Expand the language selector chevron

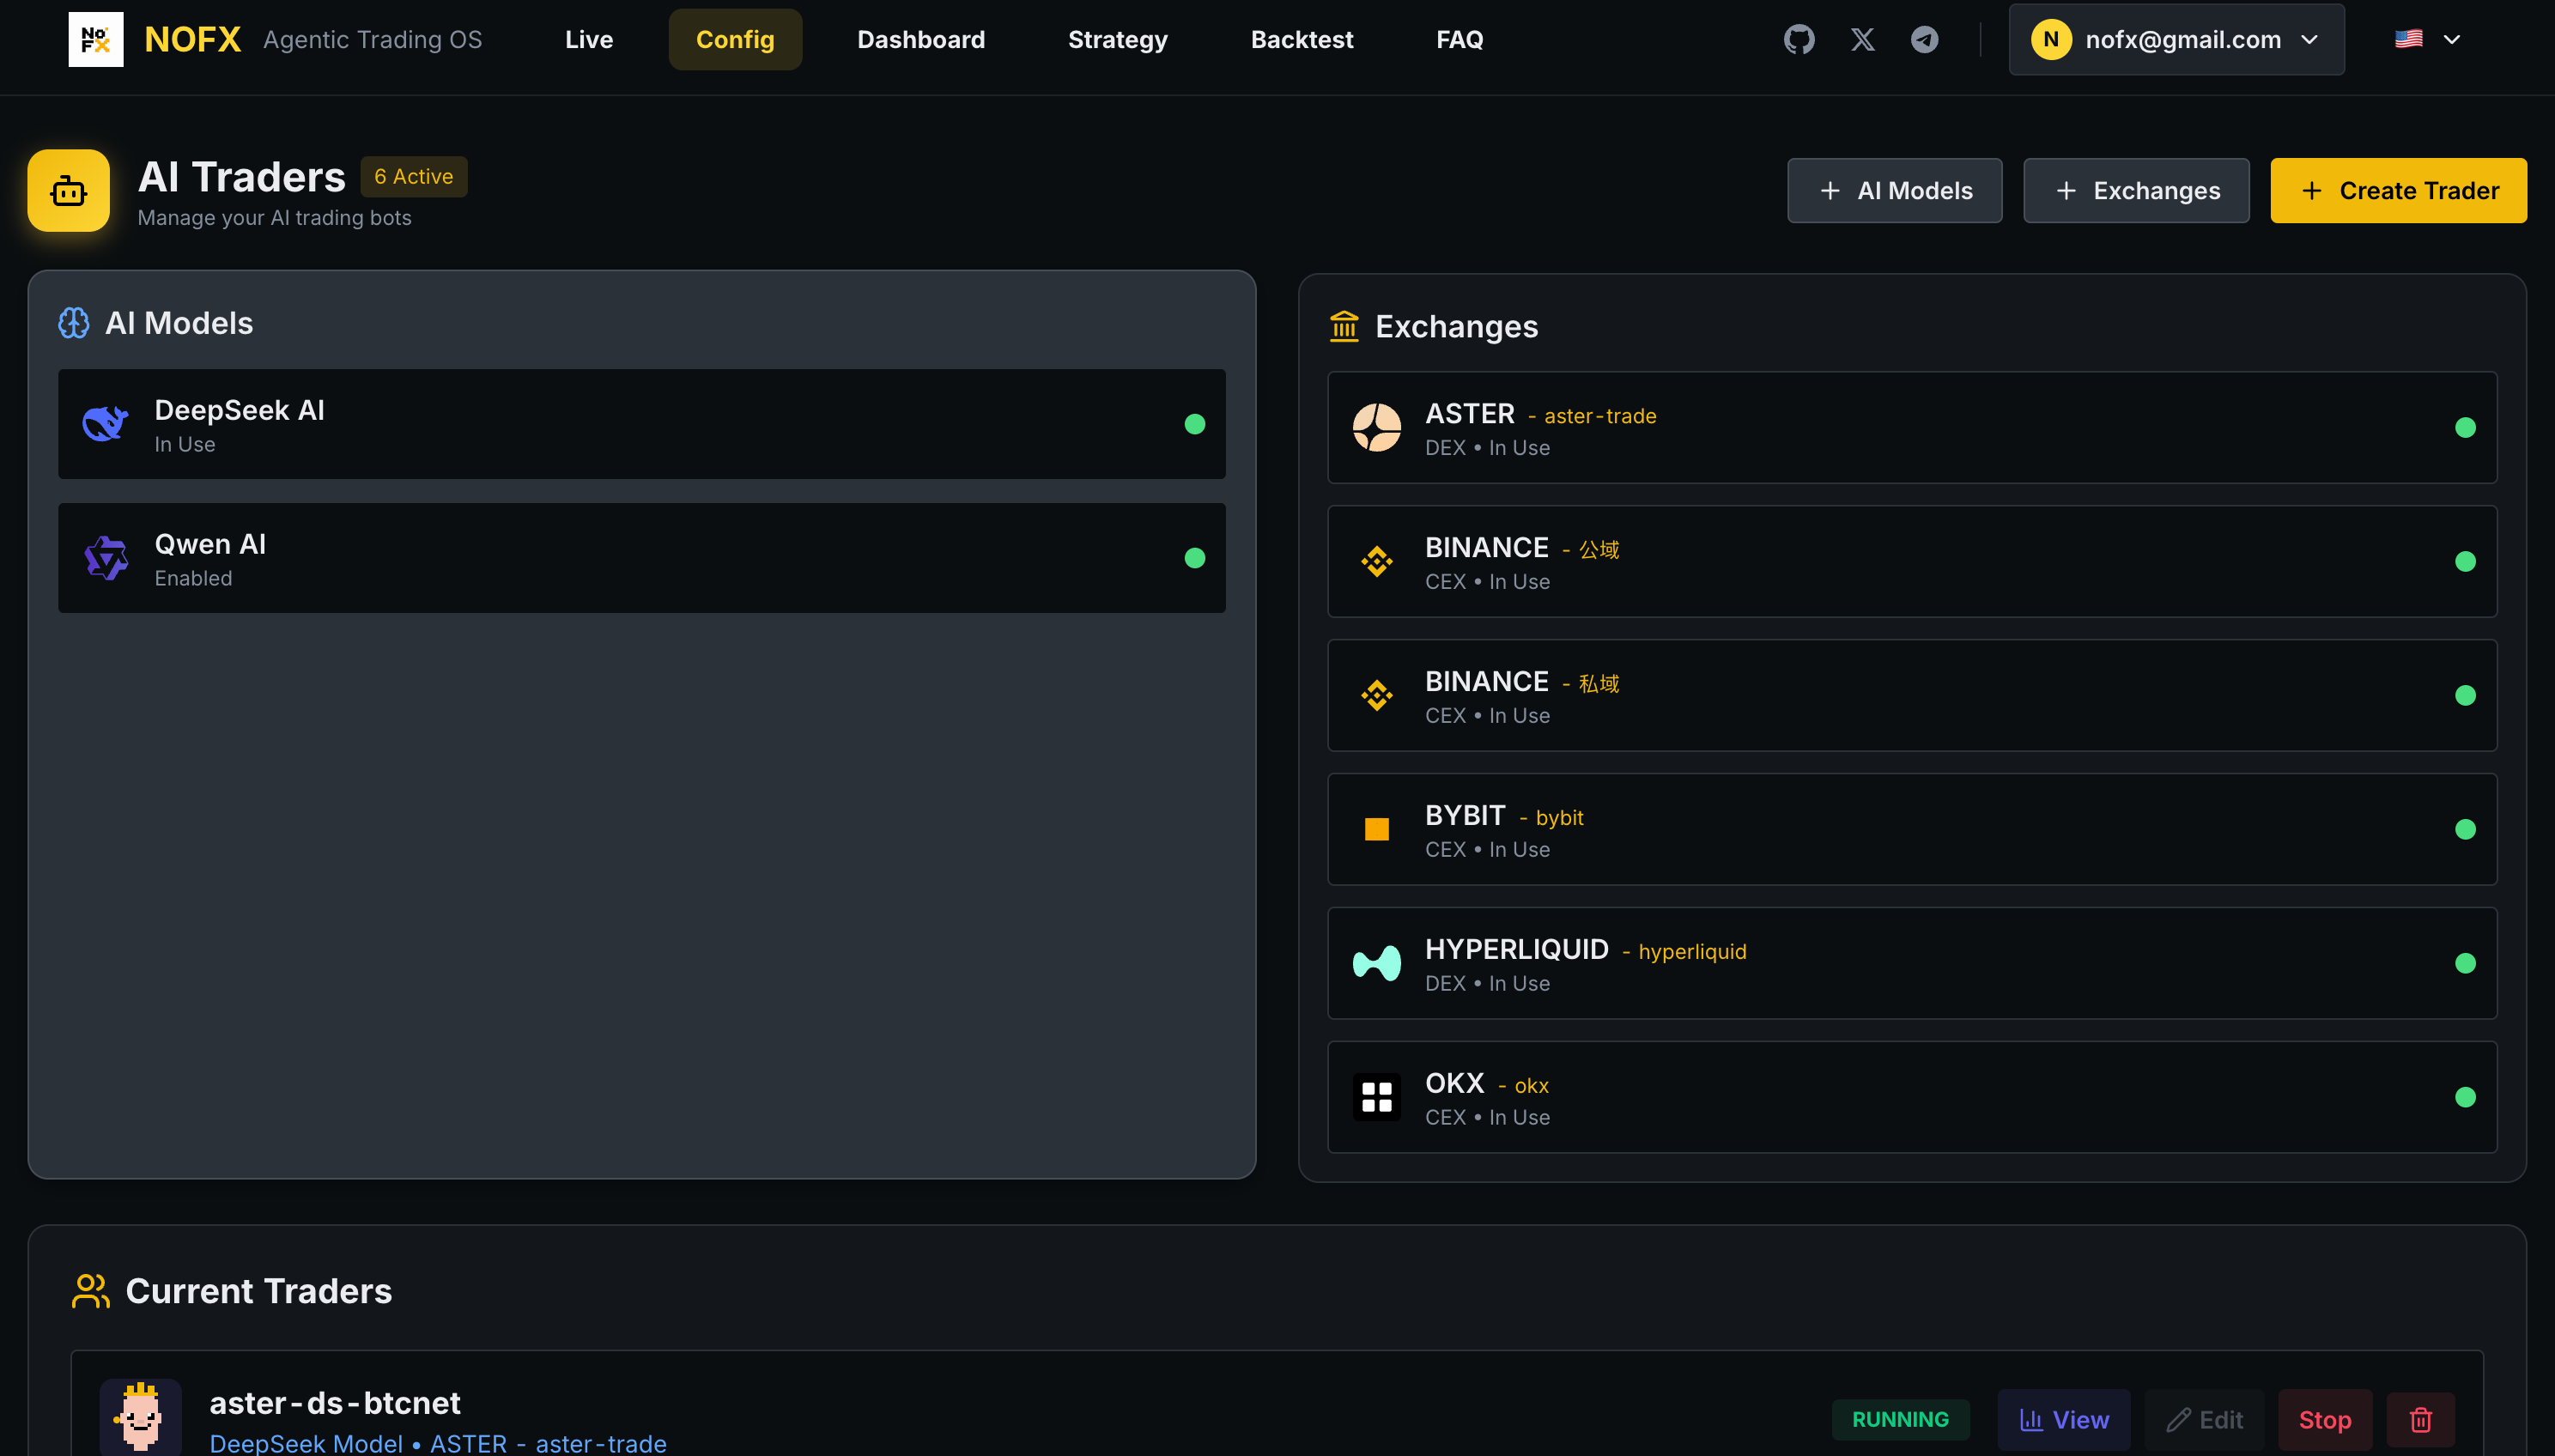pos(2452,39)
